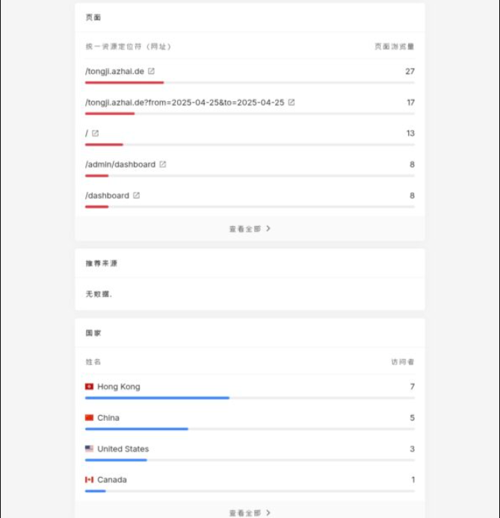Click the China flag icon
This screenshot has height=518, width=500.
pos(89,417)
